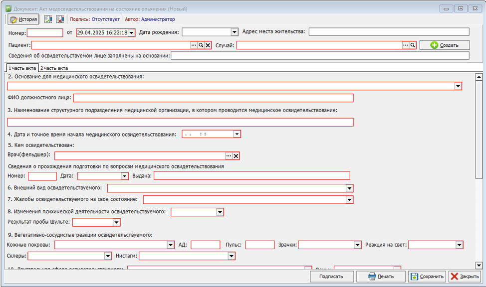Expand Зрачки dropdown
Screen dimensions: 486x287
[357, 245]
